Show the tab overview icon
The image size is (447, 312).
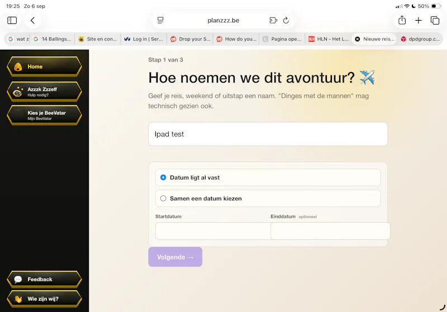tap(435, 20)
